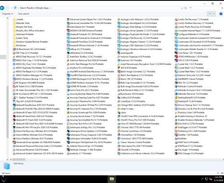
Task: Select Comfy File Recovery 7.1 Portable
Action: (192, 19)
